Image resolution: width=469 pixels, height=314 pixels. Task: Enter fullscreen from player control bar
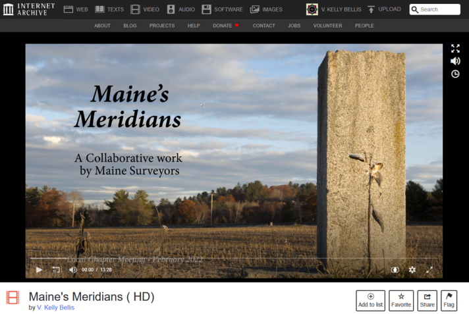pyautogui.click(x=429, y=269)
